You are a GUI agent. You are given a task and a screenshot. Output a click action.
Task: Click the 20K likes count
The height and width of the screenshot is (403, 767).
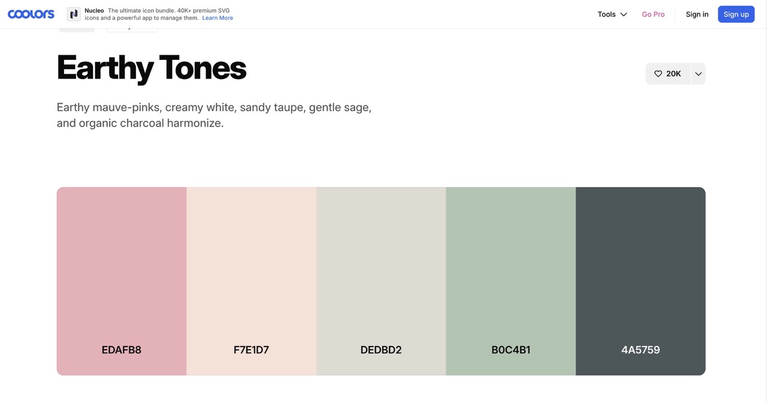pos(674,74)
